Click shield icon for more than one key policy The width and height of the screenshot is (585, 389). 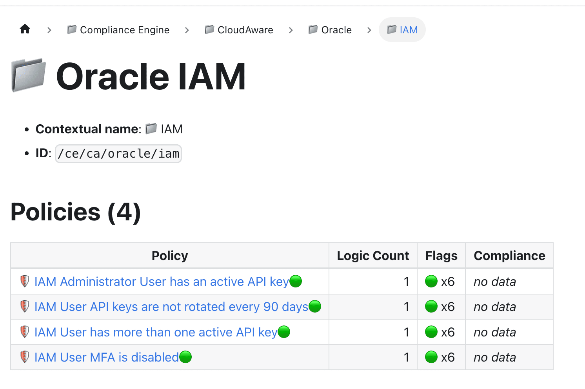click(25, 332)
